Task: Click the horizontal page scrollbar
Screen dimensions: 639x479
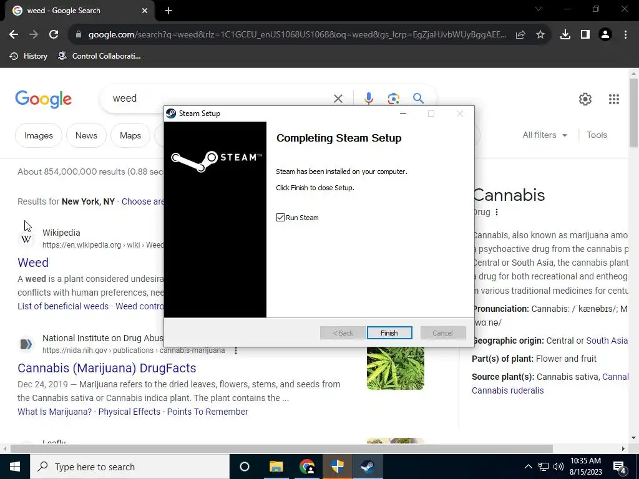Action: pos(281,449)
